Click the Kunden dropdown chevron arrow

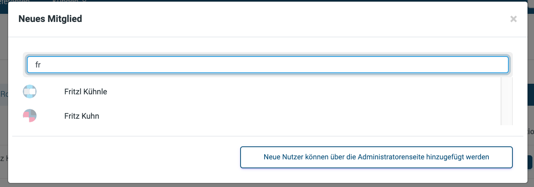tap(84, 1)
